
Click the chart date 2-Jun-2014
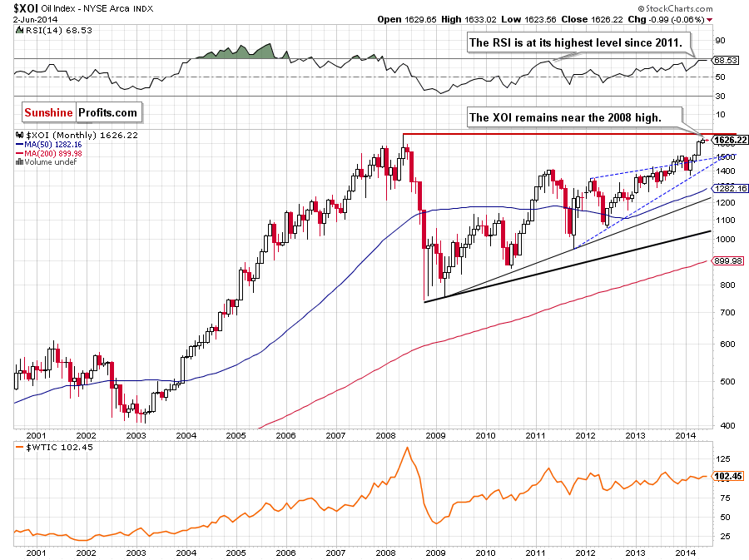point(35,20)
